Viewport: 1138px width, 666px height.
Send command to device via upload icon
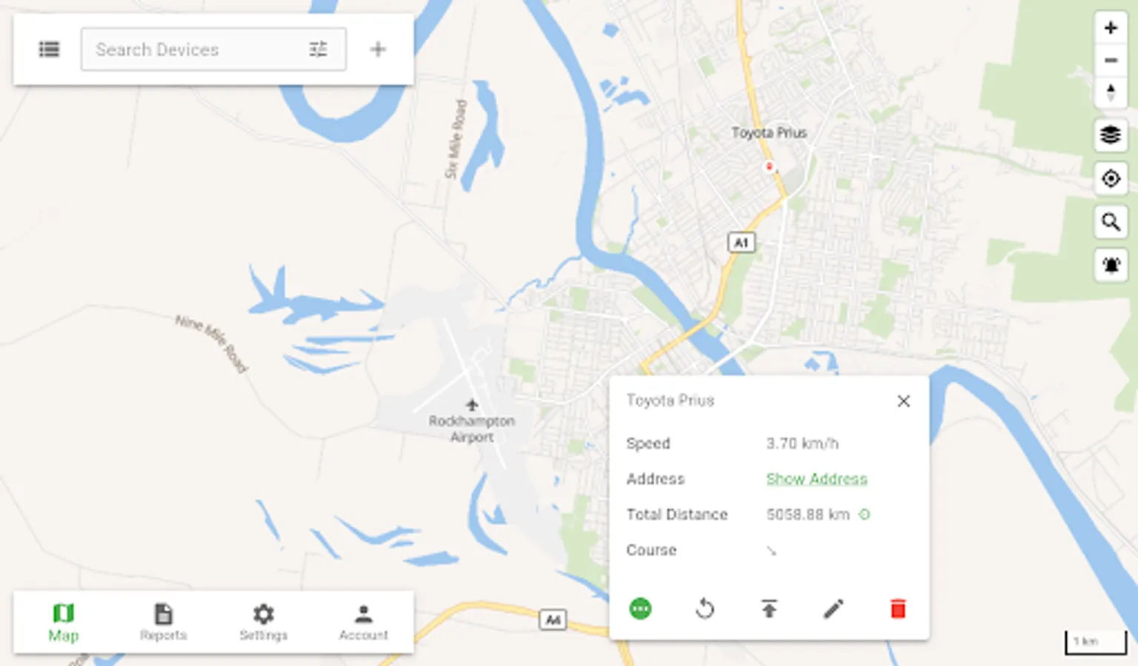coord(769,609)
